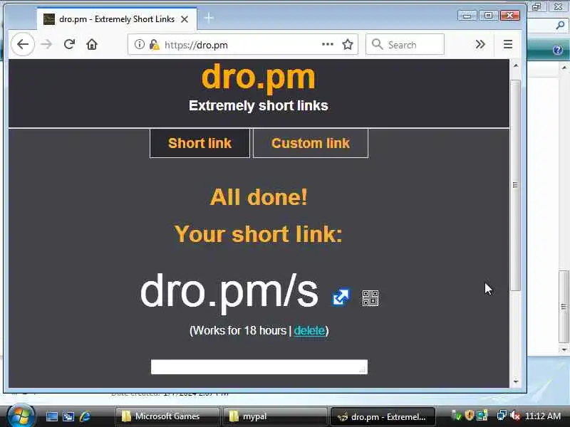The width and height of the screenshot is (570, 427).
Task: Open page actions three-dot menu
Action: tap(328, 44)
